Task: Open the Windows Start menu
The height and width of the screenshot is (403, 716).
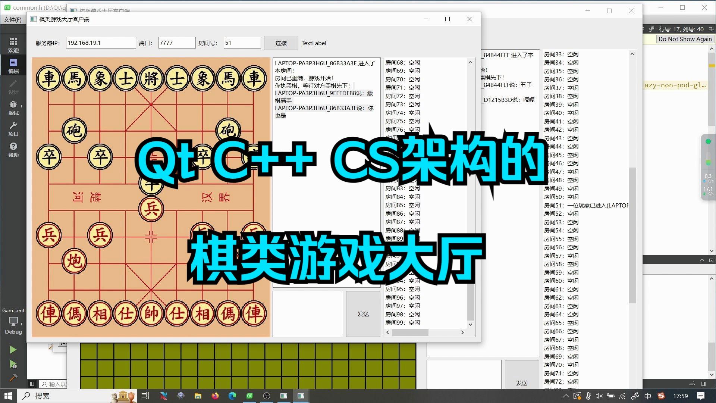Action: 8,396
